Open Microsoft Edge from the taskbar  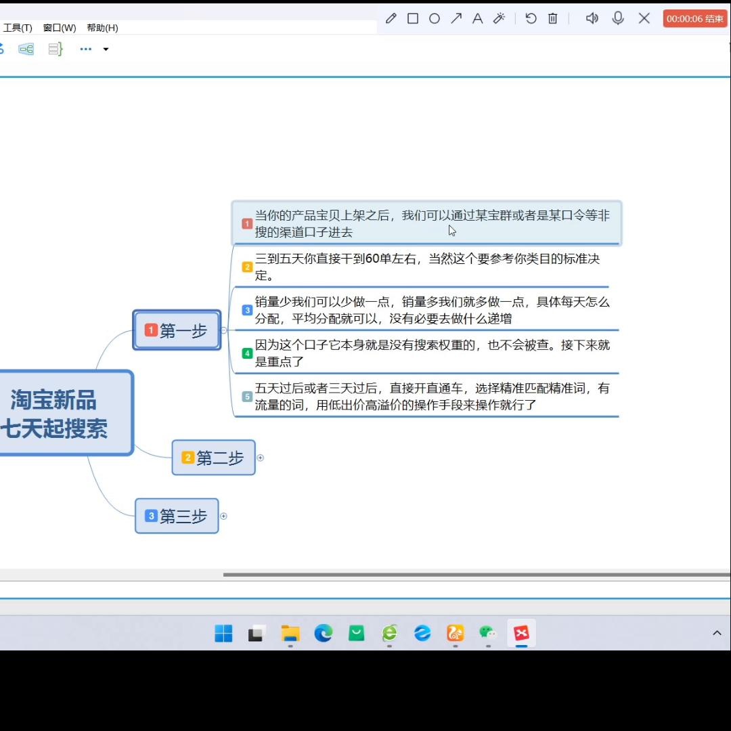(323, 633)
